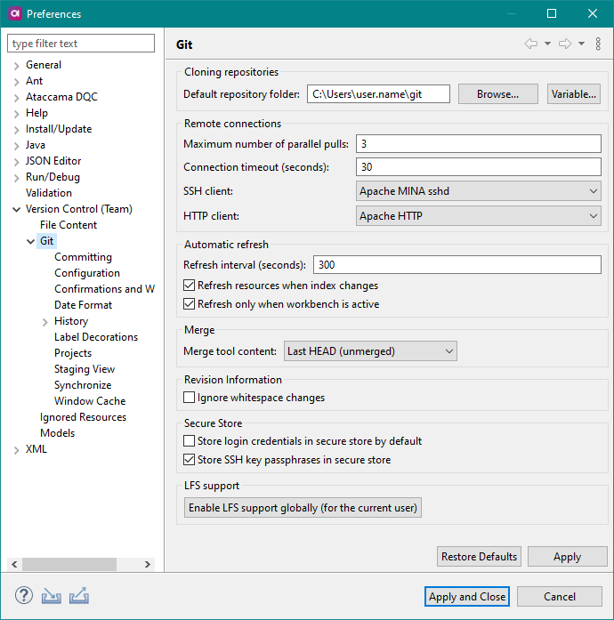Open the SSH client dropdown
This screenshot has height=620, width=614.
(x=479, y=191)
